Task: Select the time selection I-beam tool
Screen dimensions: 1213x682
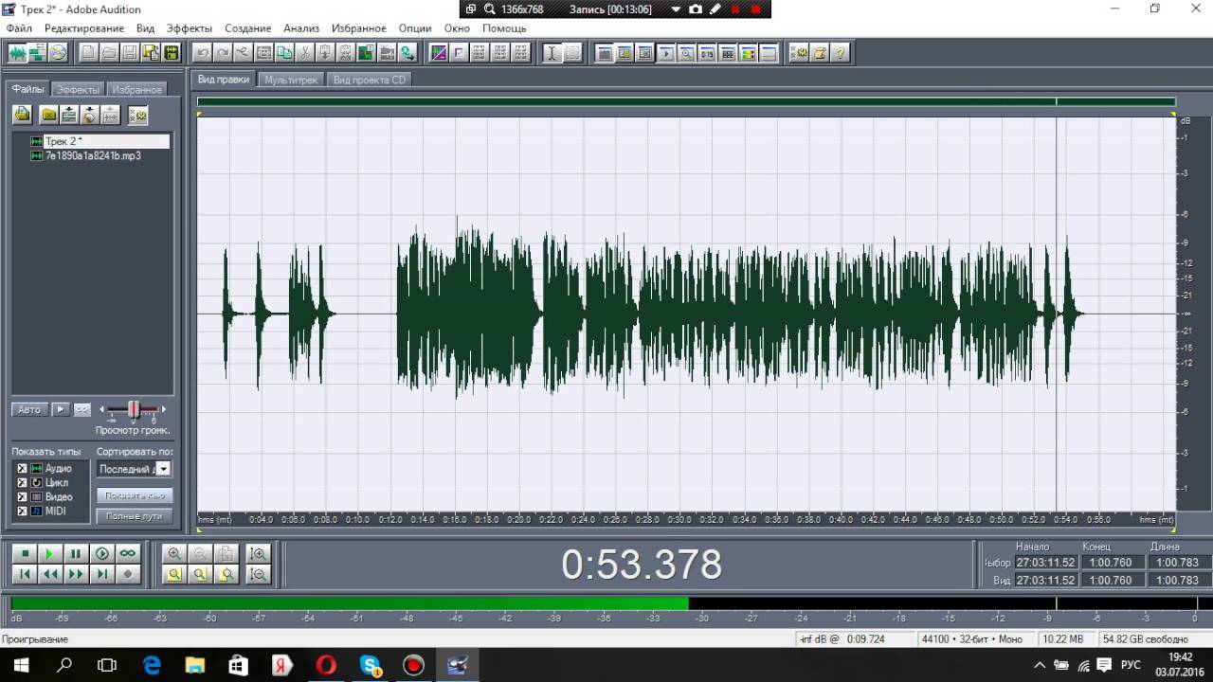Action: coord(552,53)
